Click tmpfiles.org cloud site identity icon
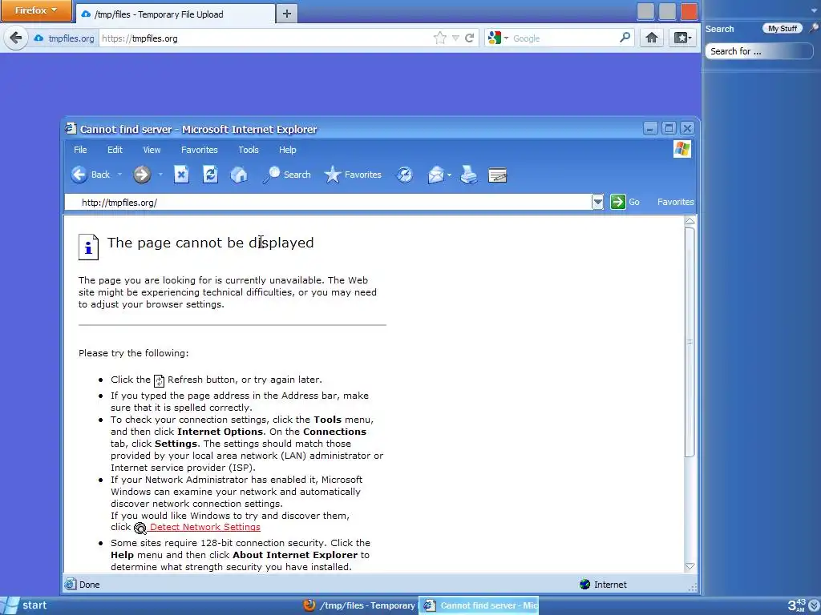The image size is (821, 615). click(x=38, y=38)
